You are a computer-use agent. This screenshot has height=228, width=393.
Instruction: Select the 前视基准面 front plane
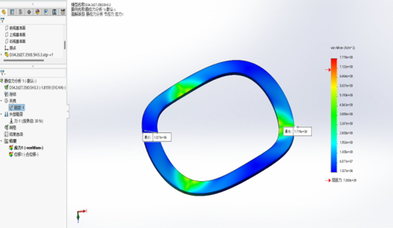[x=17, y=28]
